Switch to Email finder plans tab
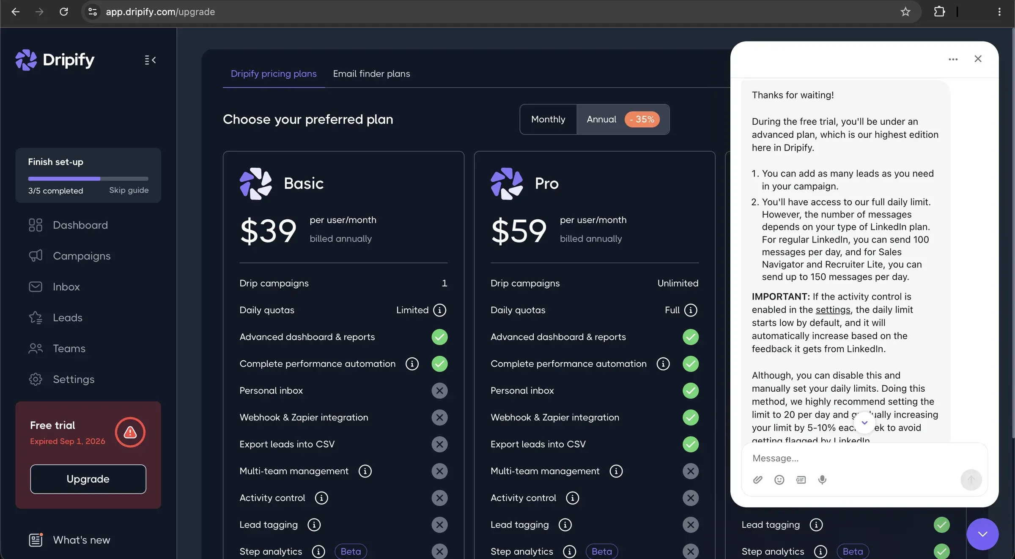The width and height of the screenshot is (1015, 559). [x=371, y=74]
